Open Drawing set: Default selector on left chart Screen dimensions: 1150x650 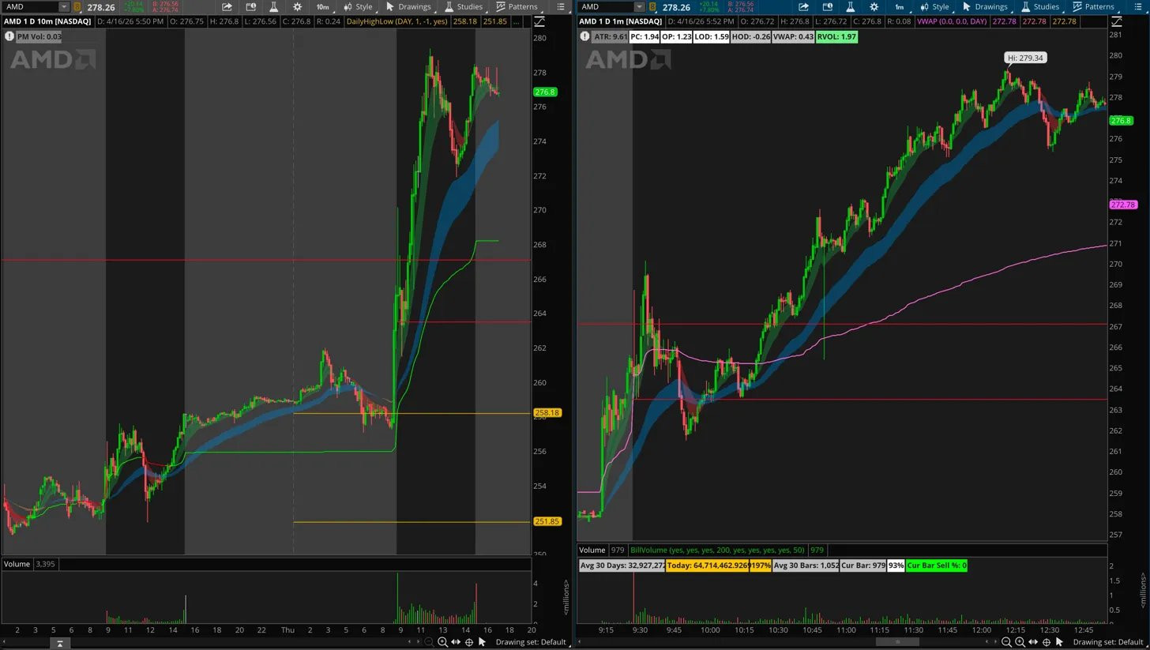[x=530, y=642]
